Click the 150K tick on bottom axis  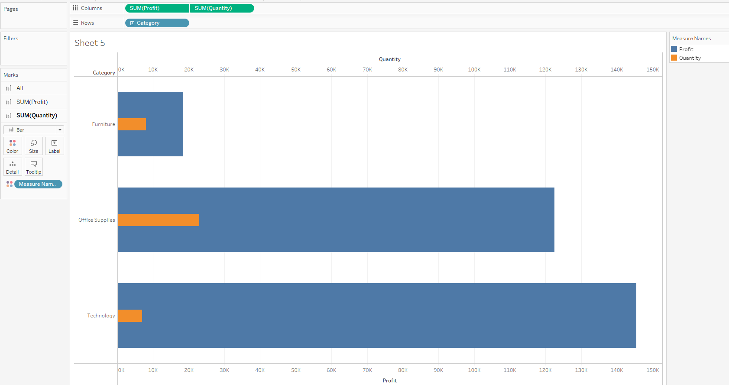[653, 370]
